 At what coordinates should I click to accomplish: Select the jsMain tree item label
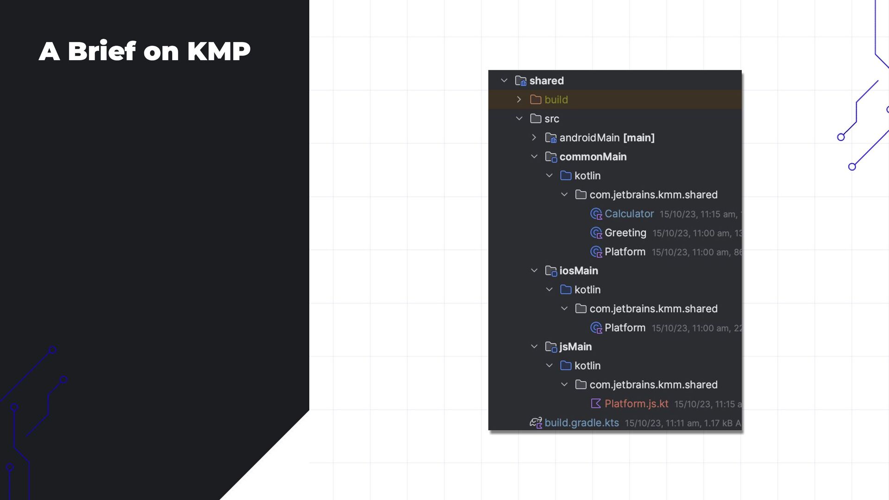pos(575,347)
